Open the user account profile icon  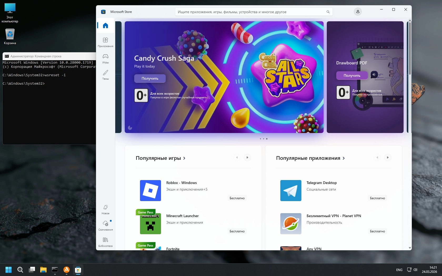click(358, 12)
